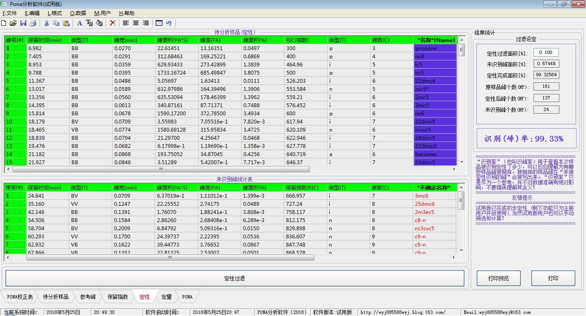The image size is (586, 316).
Task: Click the Copy toolbar icon
Action: click(x=56, y=23)
